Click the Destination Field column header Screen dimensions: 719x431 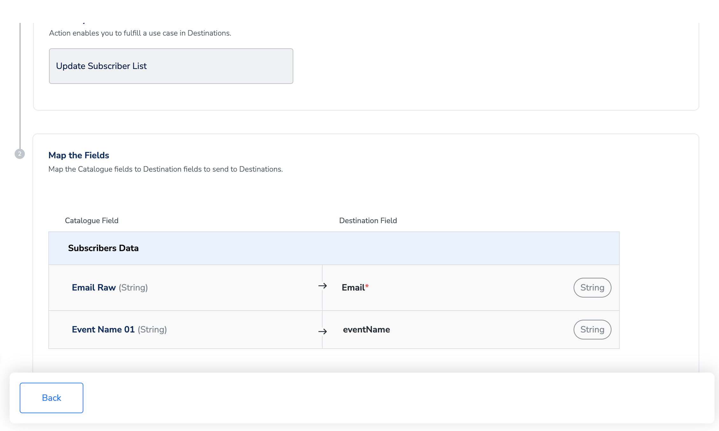coord(368,221)
